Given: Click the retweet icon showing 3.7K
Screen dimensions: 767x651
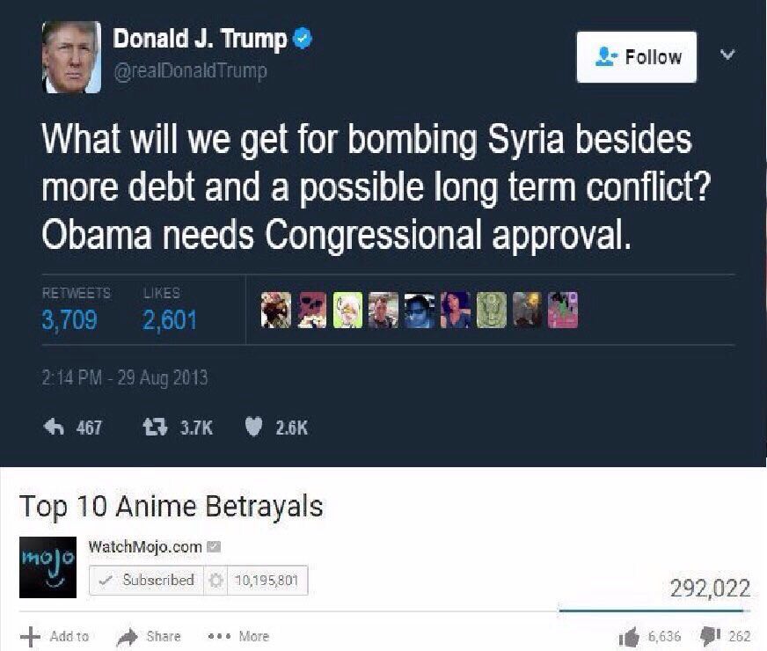Looking at the screenshot, I should [x=155, y=428].
